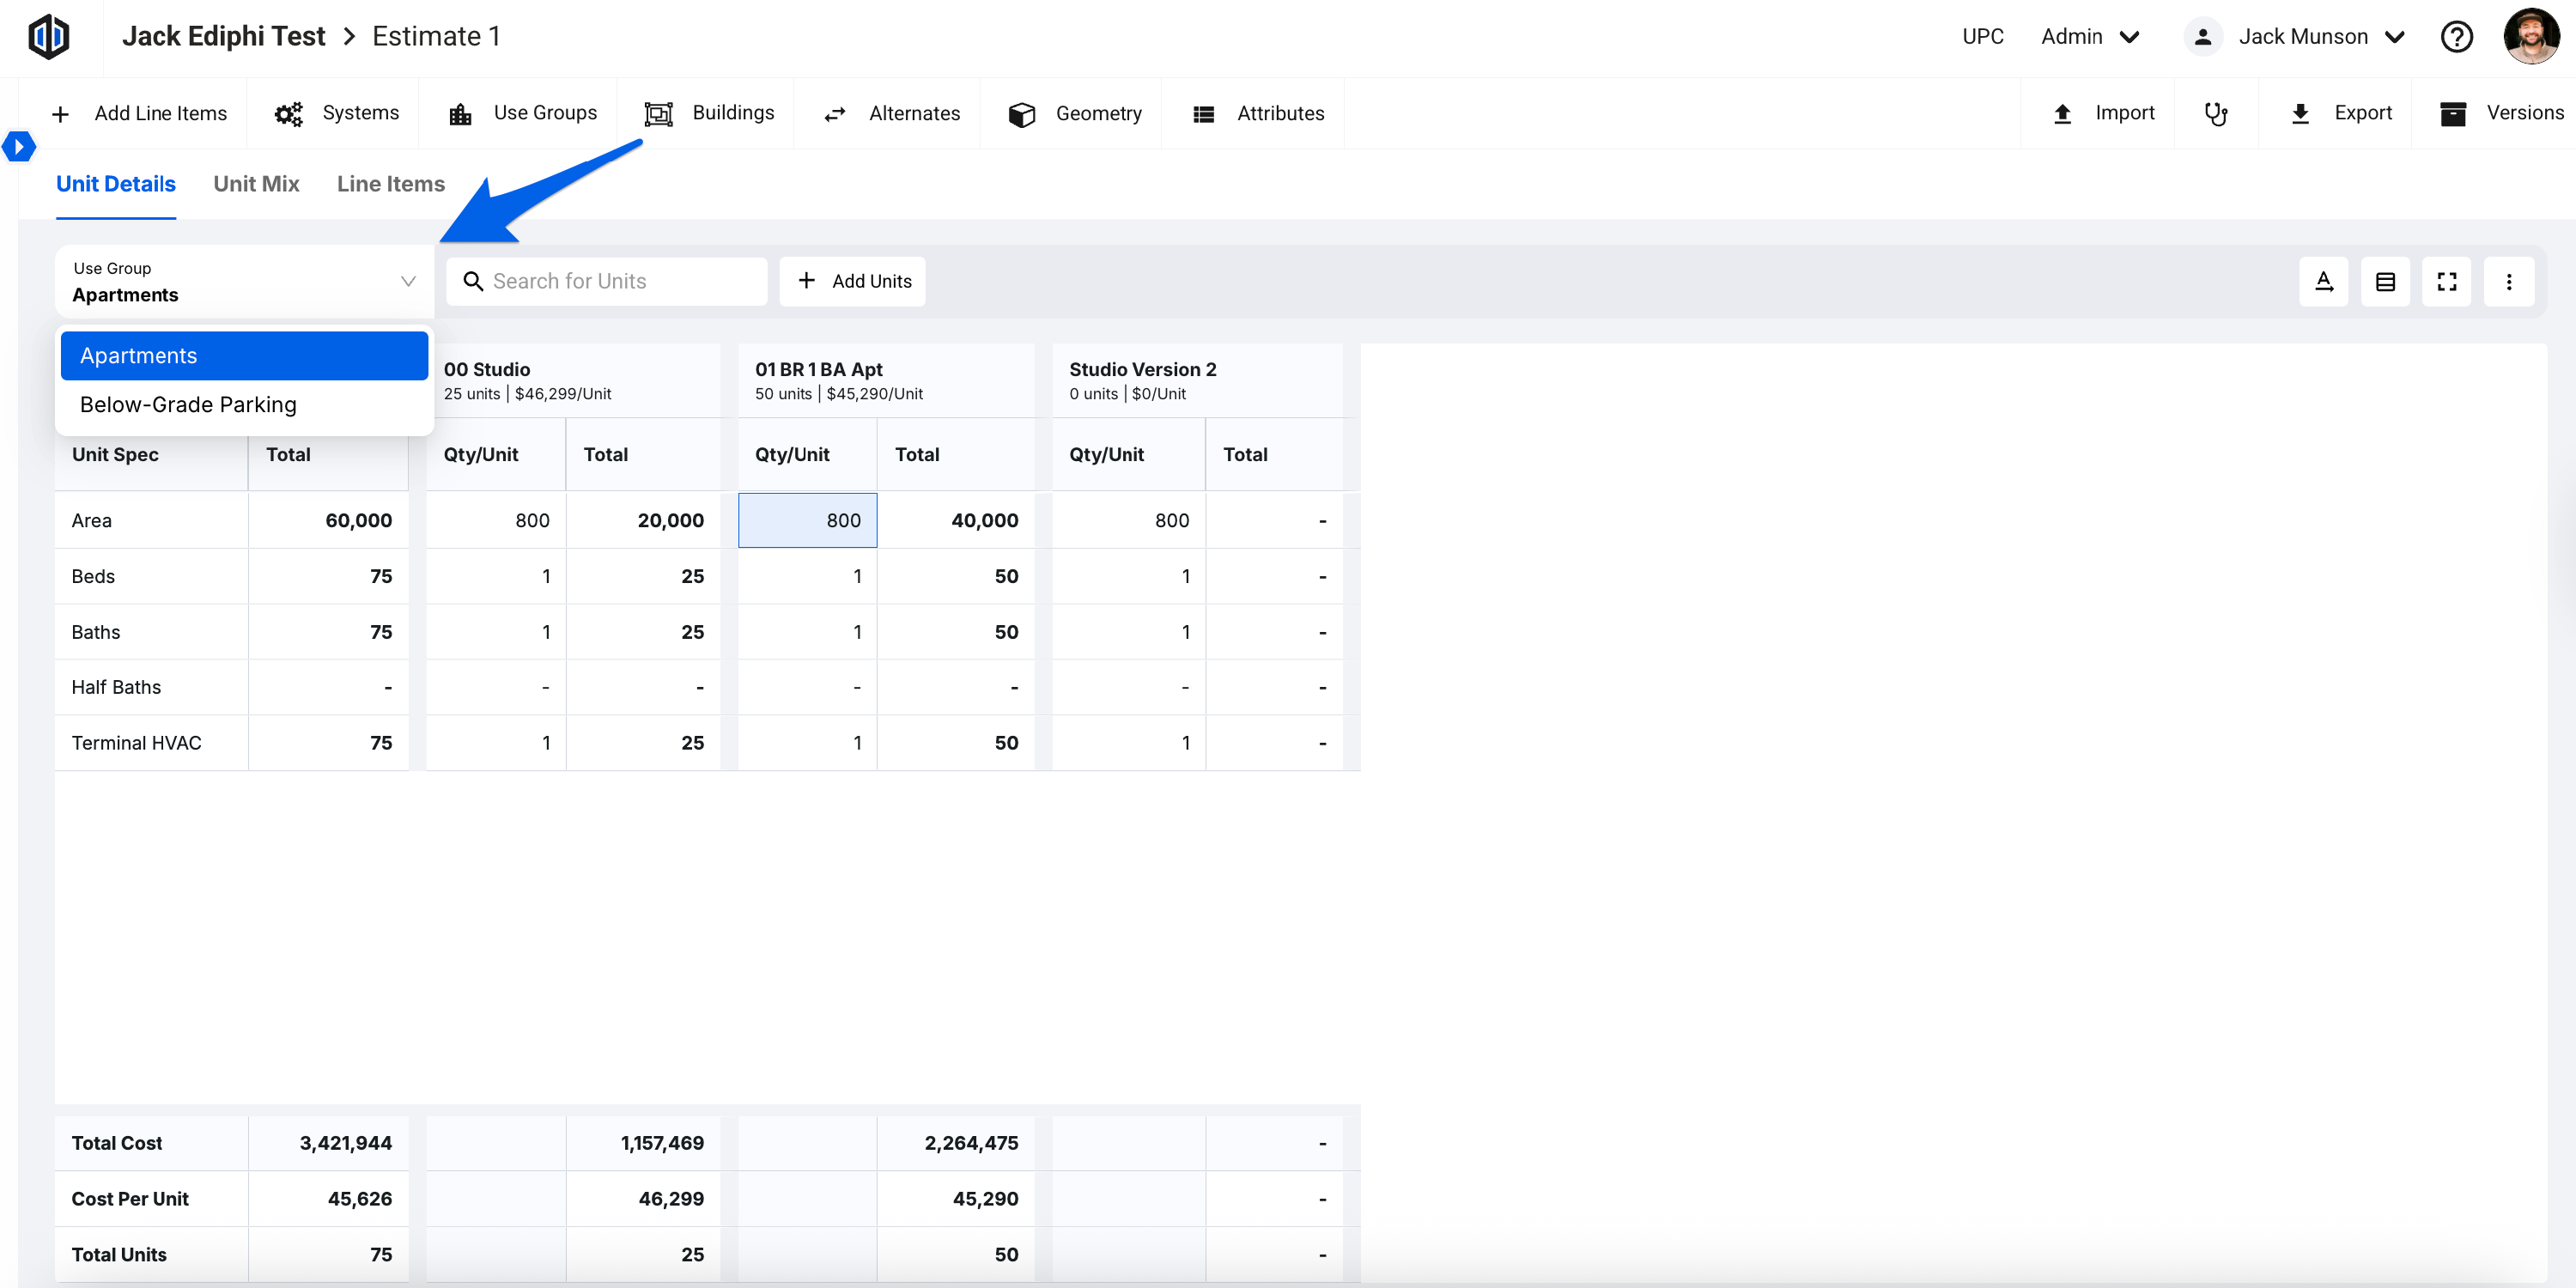Switch to the Line Items tab
This screenshot has width=2576, height=1288.
click(x=390, y=184)
